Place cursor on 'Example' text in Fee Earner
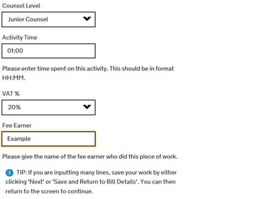The image size is (272, 199). tap(19, 139)
